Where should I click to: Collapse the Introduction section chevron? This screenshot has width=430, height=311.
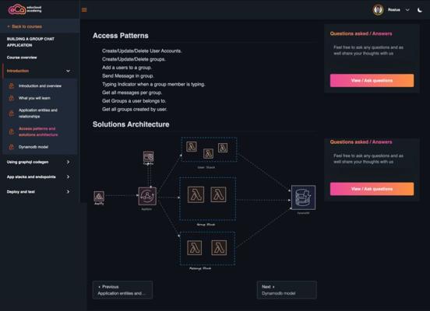[x=68, y=72]
